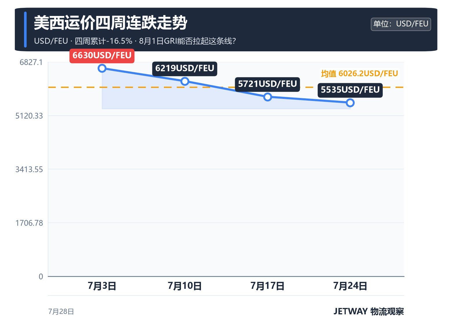Select the 7月24日 data point circle
This screenshot has height=332, width=452.
click(350, 103)
